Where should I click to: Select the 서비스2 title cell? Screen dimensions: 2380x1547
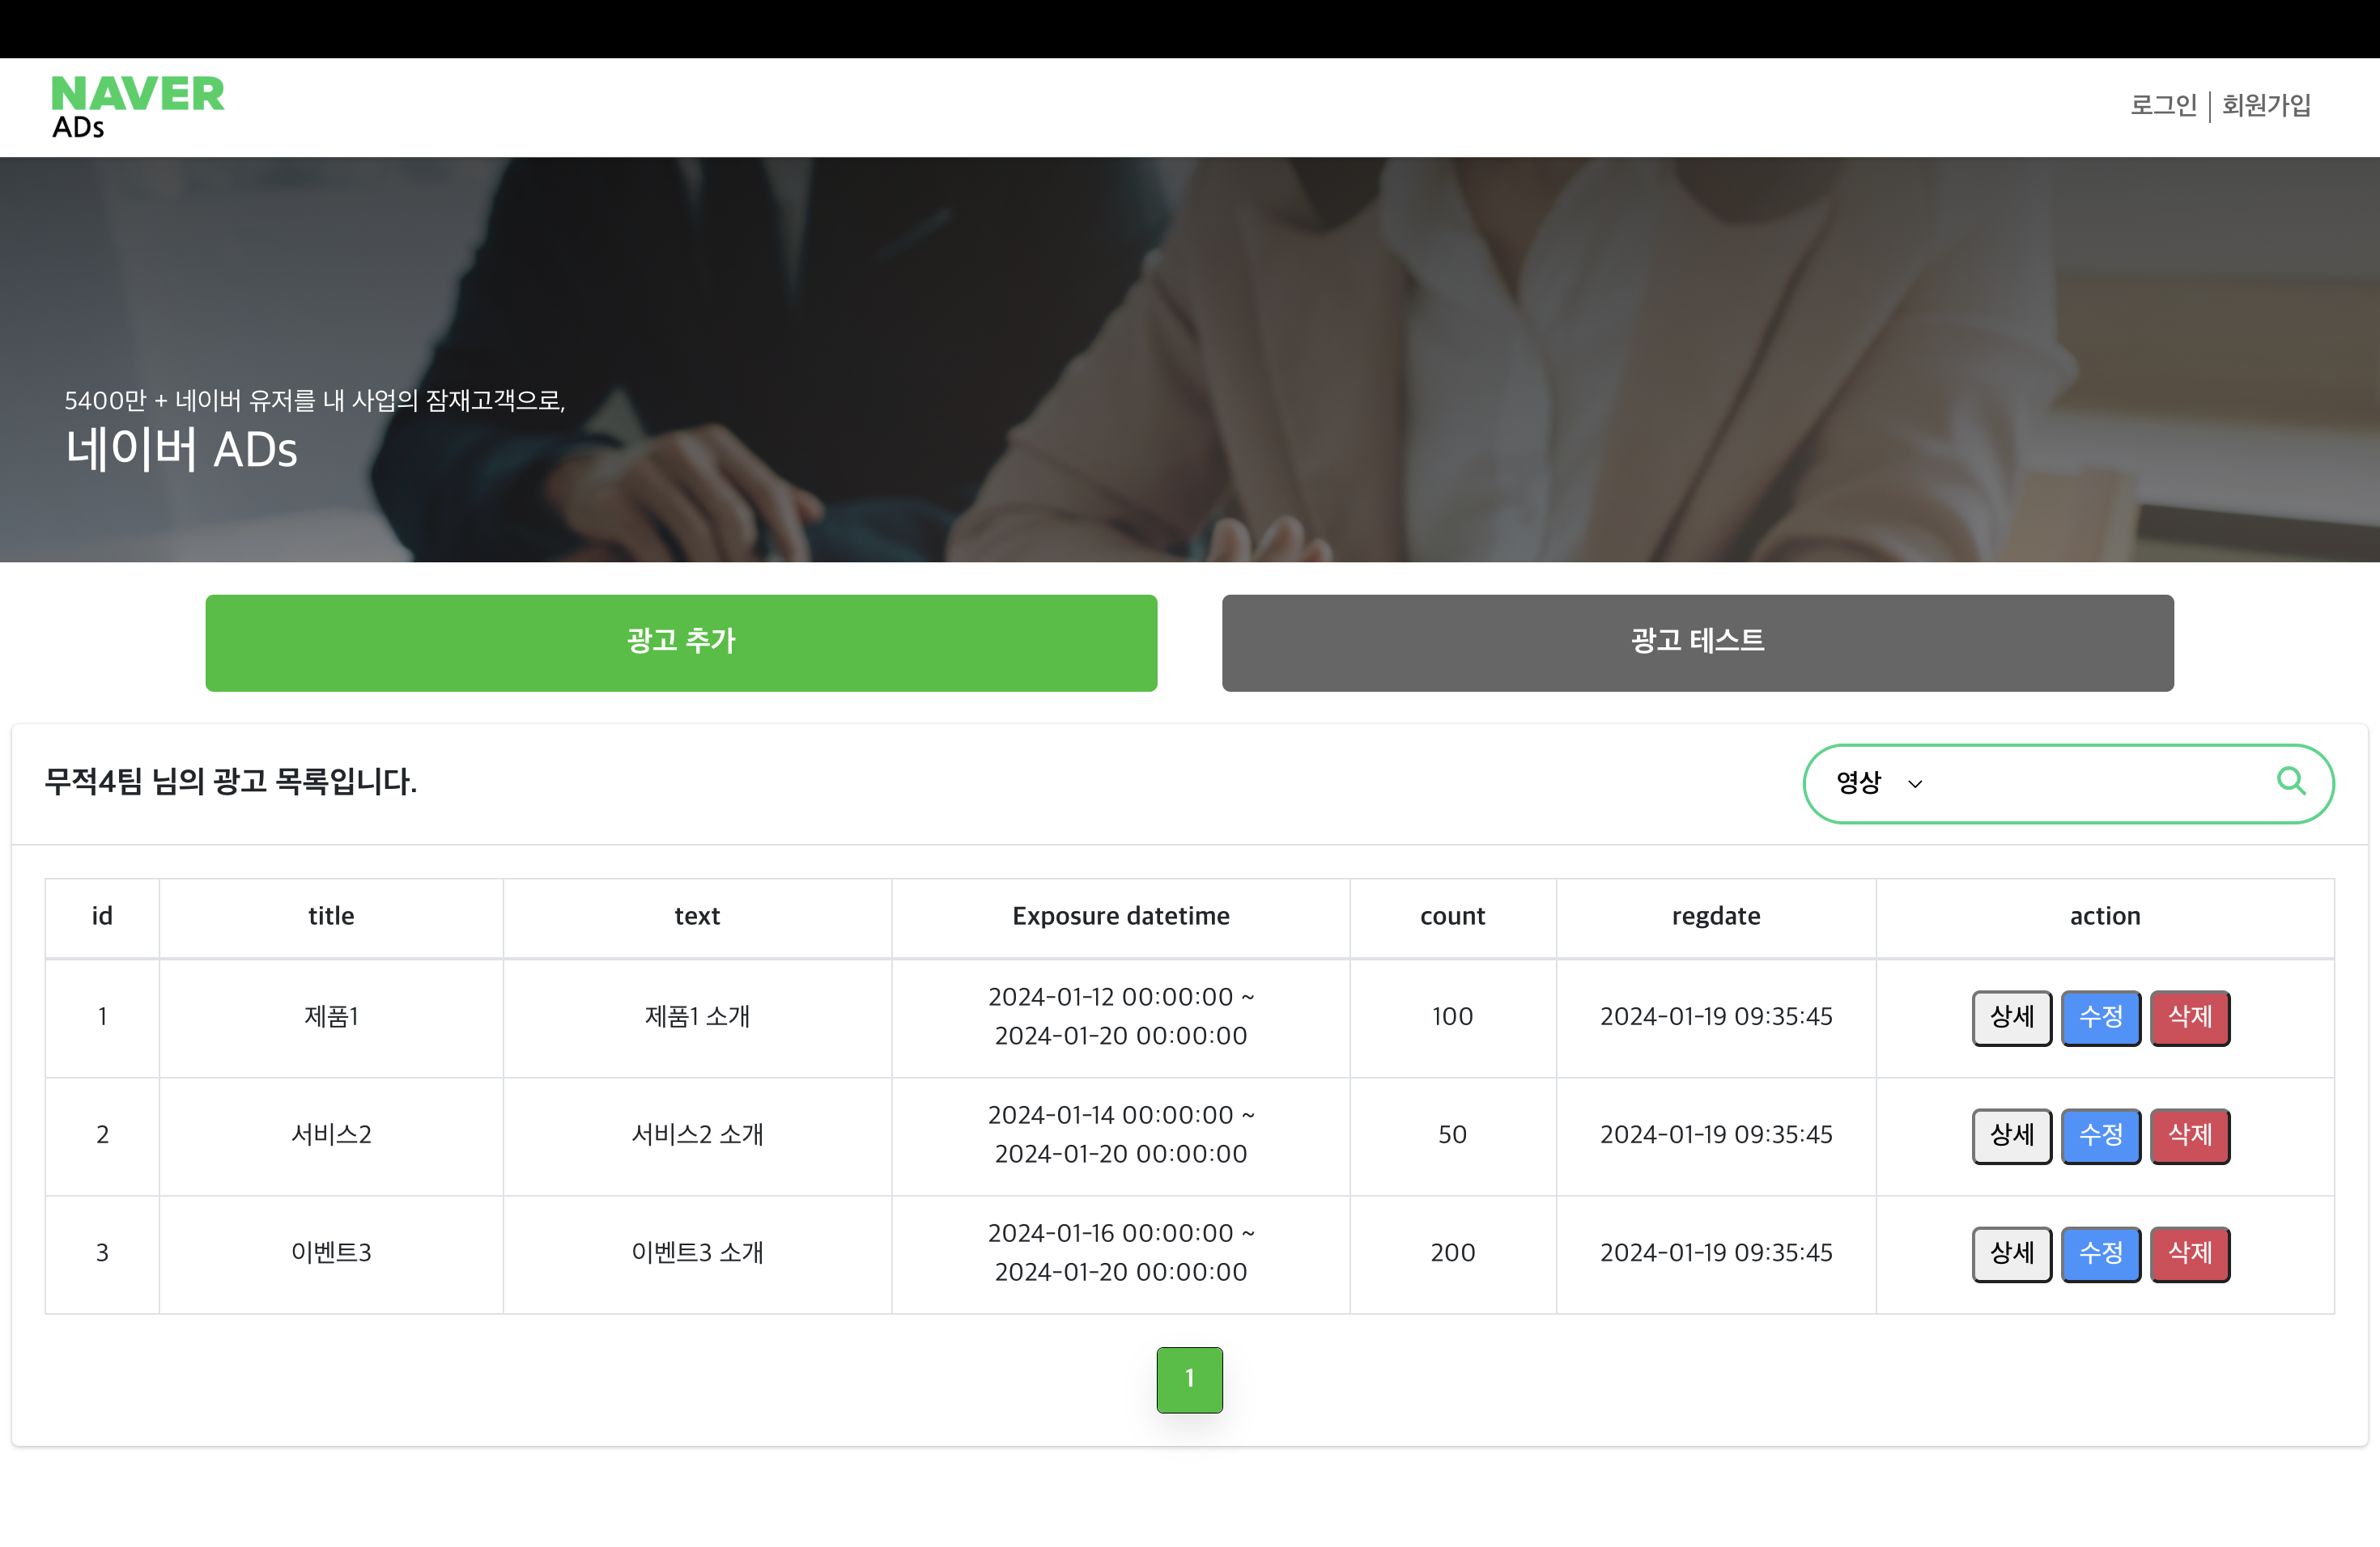coord(331,1134)
